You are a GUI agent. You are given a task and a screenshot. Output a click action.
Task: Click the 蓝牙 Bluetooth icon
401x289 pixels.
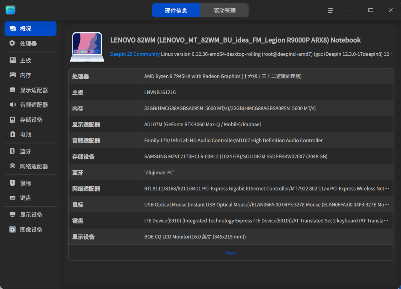coord(13,151)
